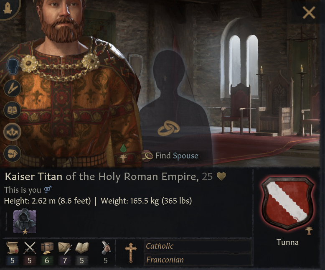Open the barbershop scissors icon
This screenshot has height=270, width=325.
pyautogui.click(x=13, y=88)
